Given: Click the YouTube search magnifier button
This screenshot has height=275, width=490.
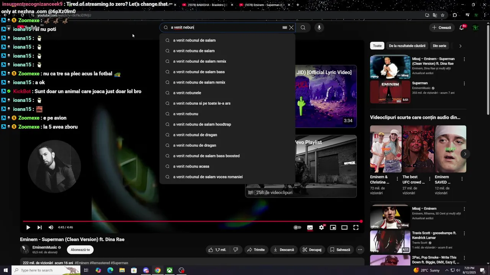Looking at the screenshot, I should click(x=303, y=27).
